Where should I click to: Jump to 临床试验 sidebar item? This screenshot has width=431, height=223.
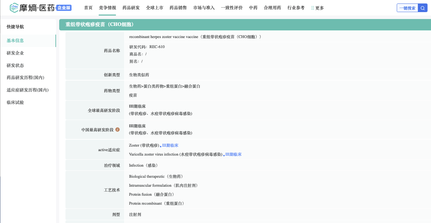(15, 102)
